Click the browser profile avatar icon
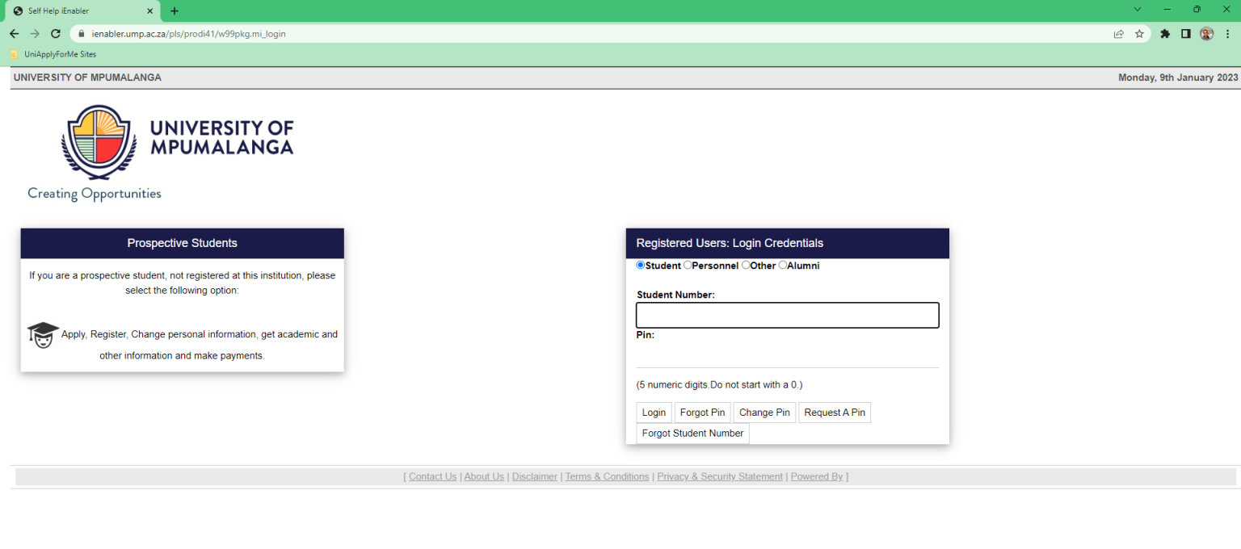 coord(1206,33)
